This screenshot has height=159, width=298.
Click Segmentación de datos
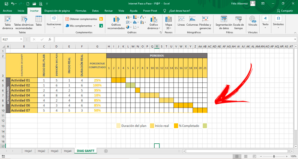coord(224,23)
